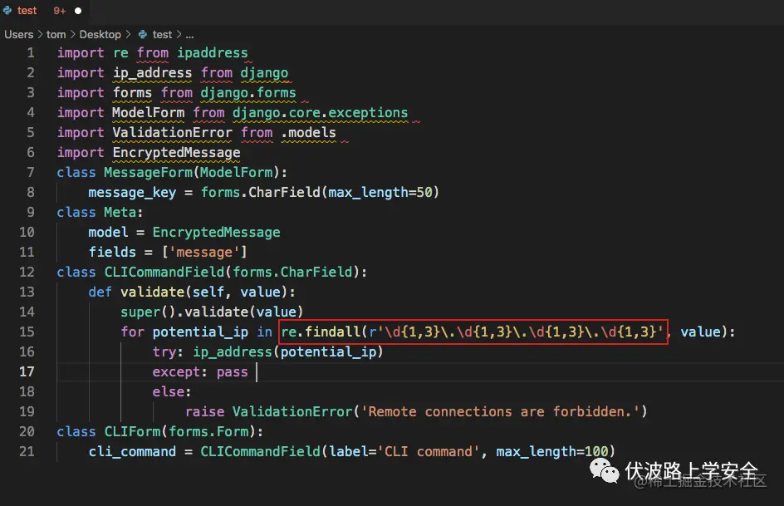This screenshot has height=506, width=784.
Task: Select the 'test' editor tab
Action: [44, 11]
